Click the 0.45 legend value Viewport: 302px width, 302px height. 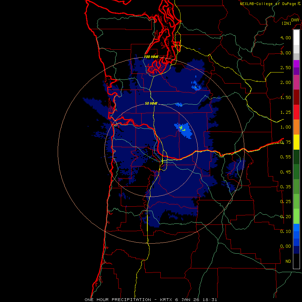(286, 172)
